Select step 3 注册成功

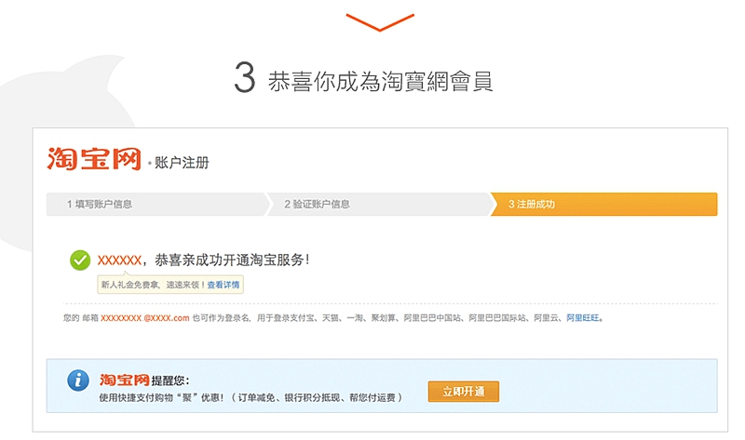coord(603,204)
